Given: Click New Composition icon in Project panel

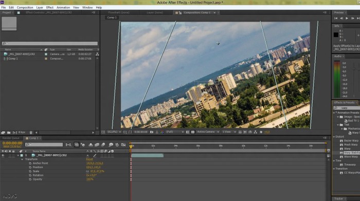Looking at the screenshot, I should (x=15, y=133).
